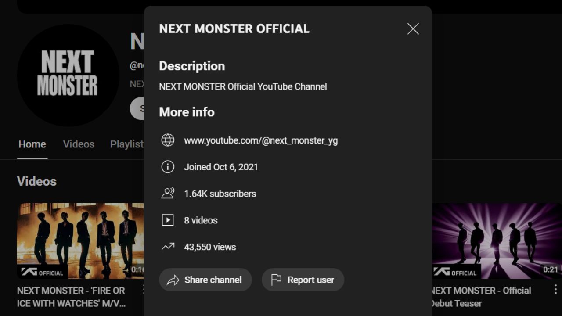The height and width of the screenshot is (316, 562).
Task: Click the More info heading
Action: [x=187, y=112]
